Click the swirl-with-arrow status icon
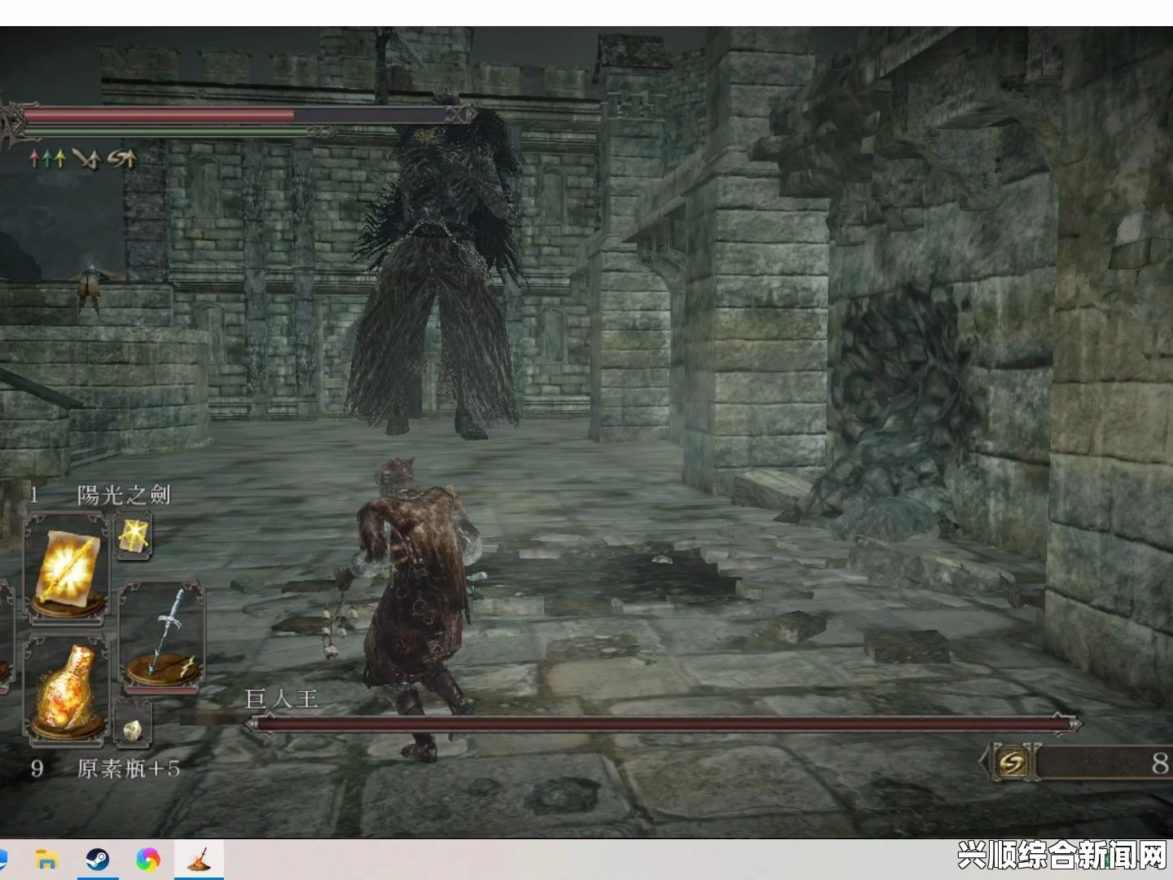1173x880 pixels. pos(121,158)
